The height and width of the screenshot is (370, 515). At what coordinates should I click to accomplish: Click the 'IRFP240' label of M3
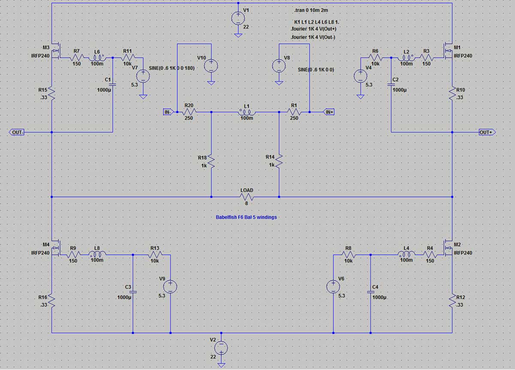(41, 56)
